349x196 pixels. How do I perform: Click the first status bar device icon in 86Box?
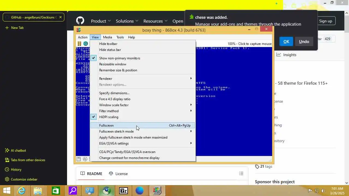pos(79,159)
